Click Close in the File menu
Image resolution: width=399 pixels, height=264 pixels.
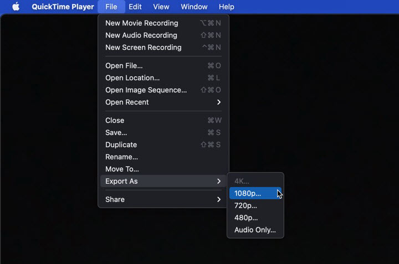(x=163, y=121)
